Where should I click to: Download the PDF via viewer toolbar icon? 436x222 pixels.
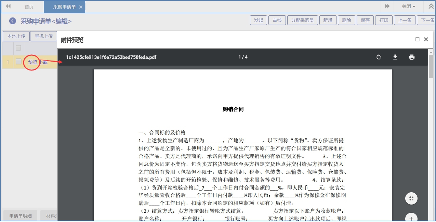(395, 57)
